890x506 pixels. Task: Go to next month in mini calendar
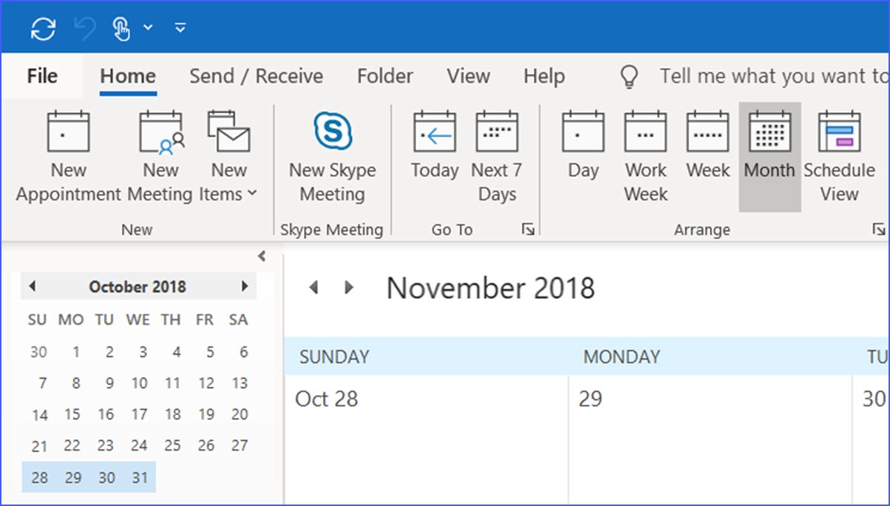click(x=245, y=286)
